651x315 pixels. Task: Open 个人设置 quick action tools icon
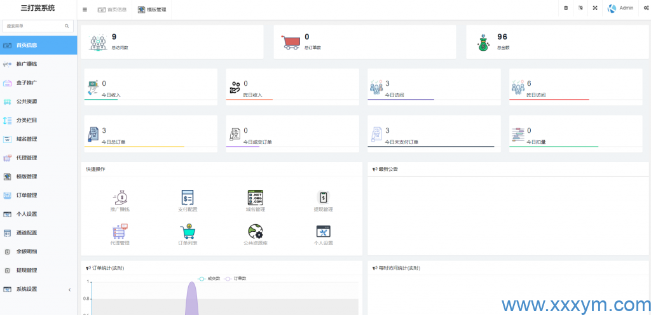[x=323, y=232]
